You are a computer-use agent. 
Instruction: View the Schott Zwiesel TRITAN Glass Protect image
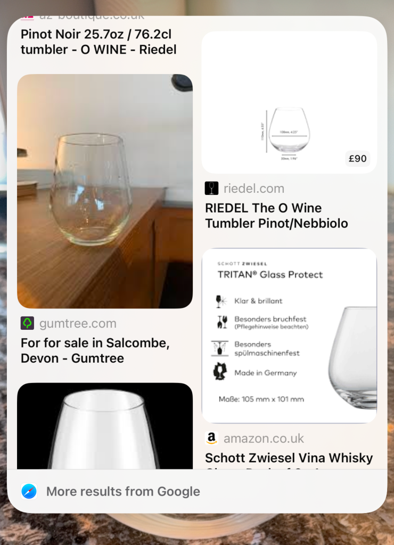click(x=289, y=336)
